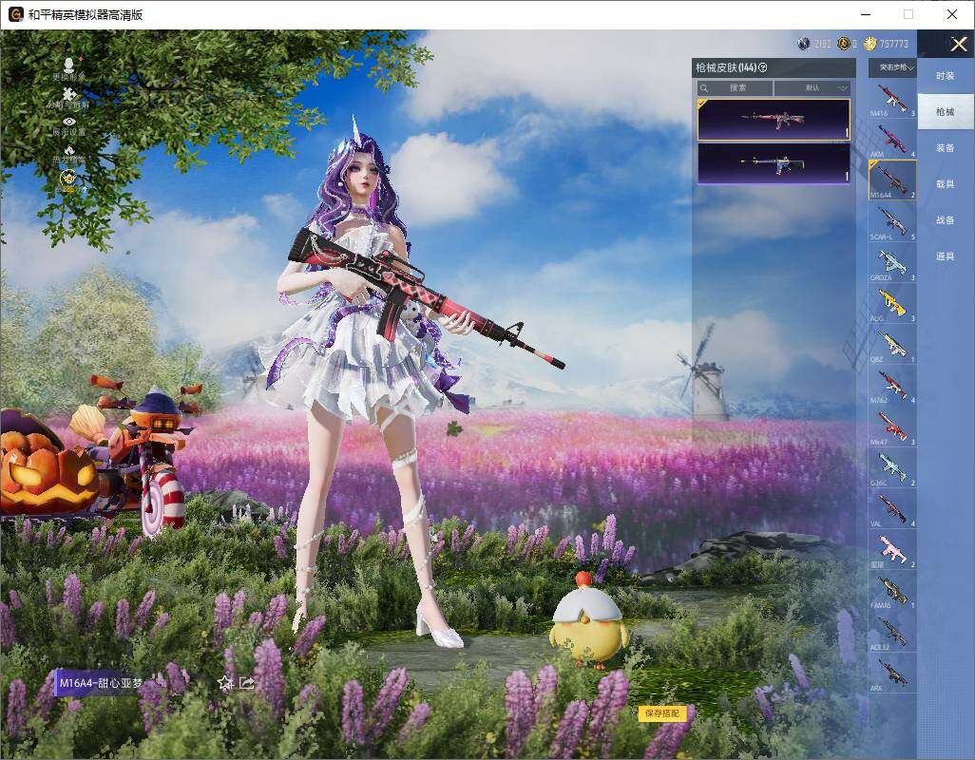This screenshot has width=975, height=760.
Task: Select the VAL weapon icon
Action: (892, 509)
